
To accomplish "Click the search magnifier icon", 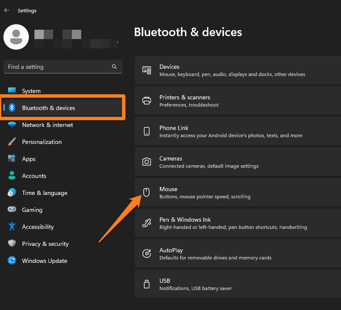I will (x=114, y=67).
